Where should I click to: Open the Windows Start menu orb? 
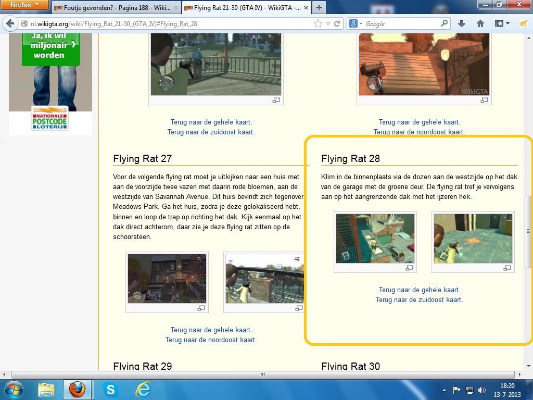(x=13, y=390)
